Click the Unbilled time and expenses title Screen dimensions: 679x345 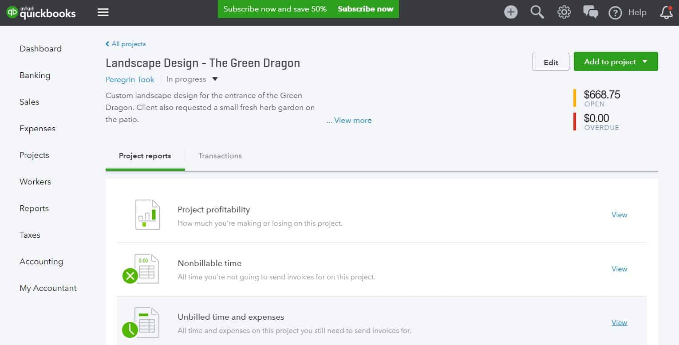point(231,317)
